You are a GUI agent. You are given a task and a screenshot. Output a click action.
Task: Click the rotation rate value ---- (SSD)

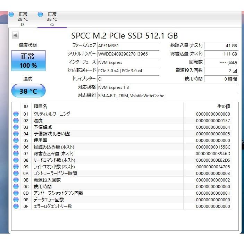point(221,62)
